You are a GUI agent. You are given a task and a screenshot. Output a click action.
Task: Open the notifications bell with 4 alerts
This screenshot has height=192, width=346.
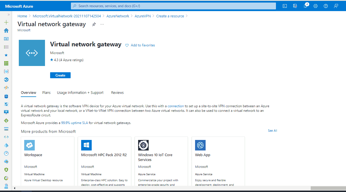pyautogui.click(x=306, y=6)
